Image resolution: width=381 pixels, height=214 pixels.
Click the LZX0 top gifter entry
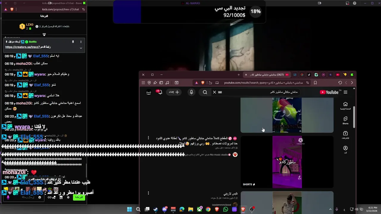26,26
